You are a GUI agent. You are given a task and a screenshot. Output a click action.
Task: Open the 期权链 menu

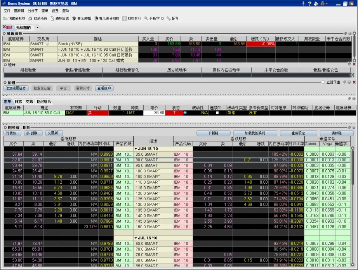[20, 11]
